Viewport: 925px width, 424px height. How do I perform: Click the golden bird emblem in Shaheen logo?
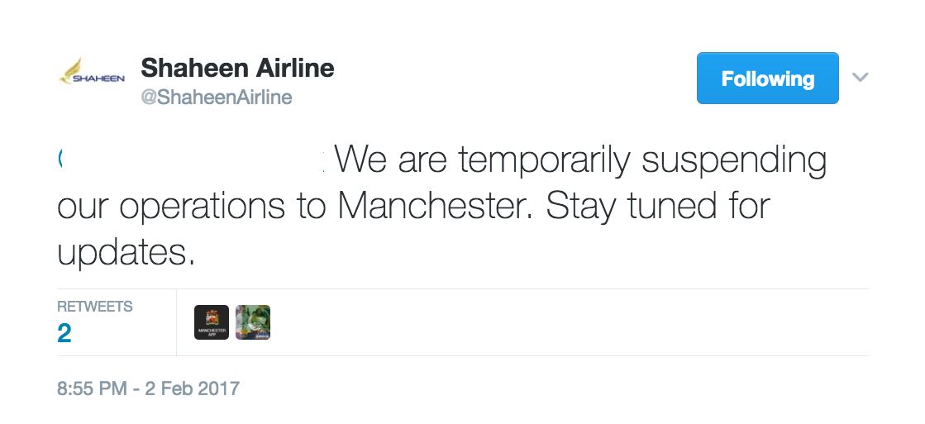tap(74, 68)
